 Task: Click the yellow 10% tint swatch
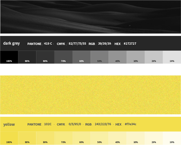pos(172,138)
